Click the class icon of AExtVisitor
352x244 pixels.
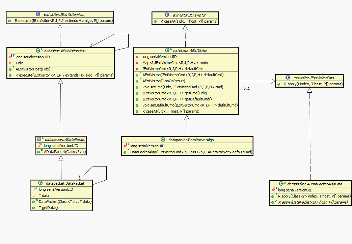(167, 50)
